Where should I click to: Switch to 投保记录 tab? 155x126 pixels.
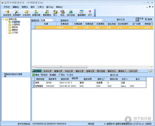[x=48, y=71]
